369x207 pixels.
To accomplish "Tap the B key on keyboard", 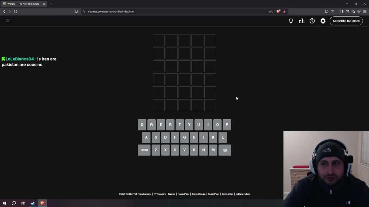I will [194, 150].
